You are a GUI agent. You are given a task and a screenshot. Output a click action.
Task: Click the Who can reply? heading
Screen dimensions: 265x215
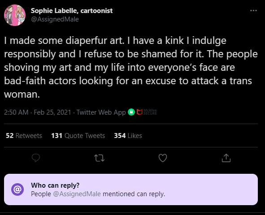click(55, 185)
